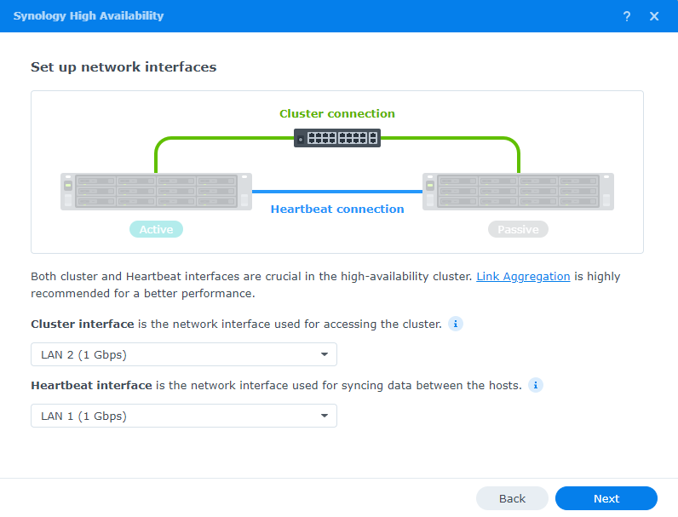Click the green Cluster connection label
Viewport: 678px width, 517px height.
pos(337,113)
